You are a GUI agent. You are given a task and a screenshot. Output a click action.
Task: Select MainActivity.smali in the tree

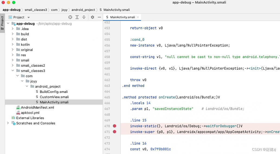click(x=54, y=102)
